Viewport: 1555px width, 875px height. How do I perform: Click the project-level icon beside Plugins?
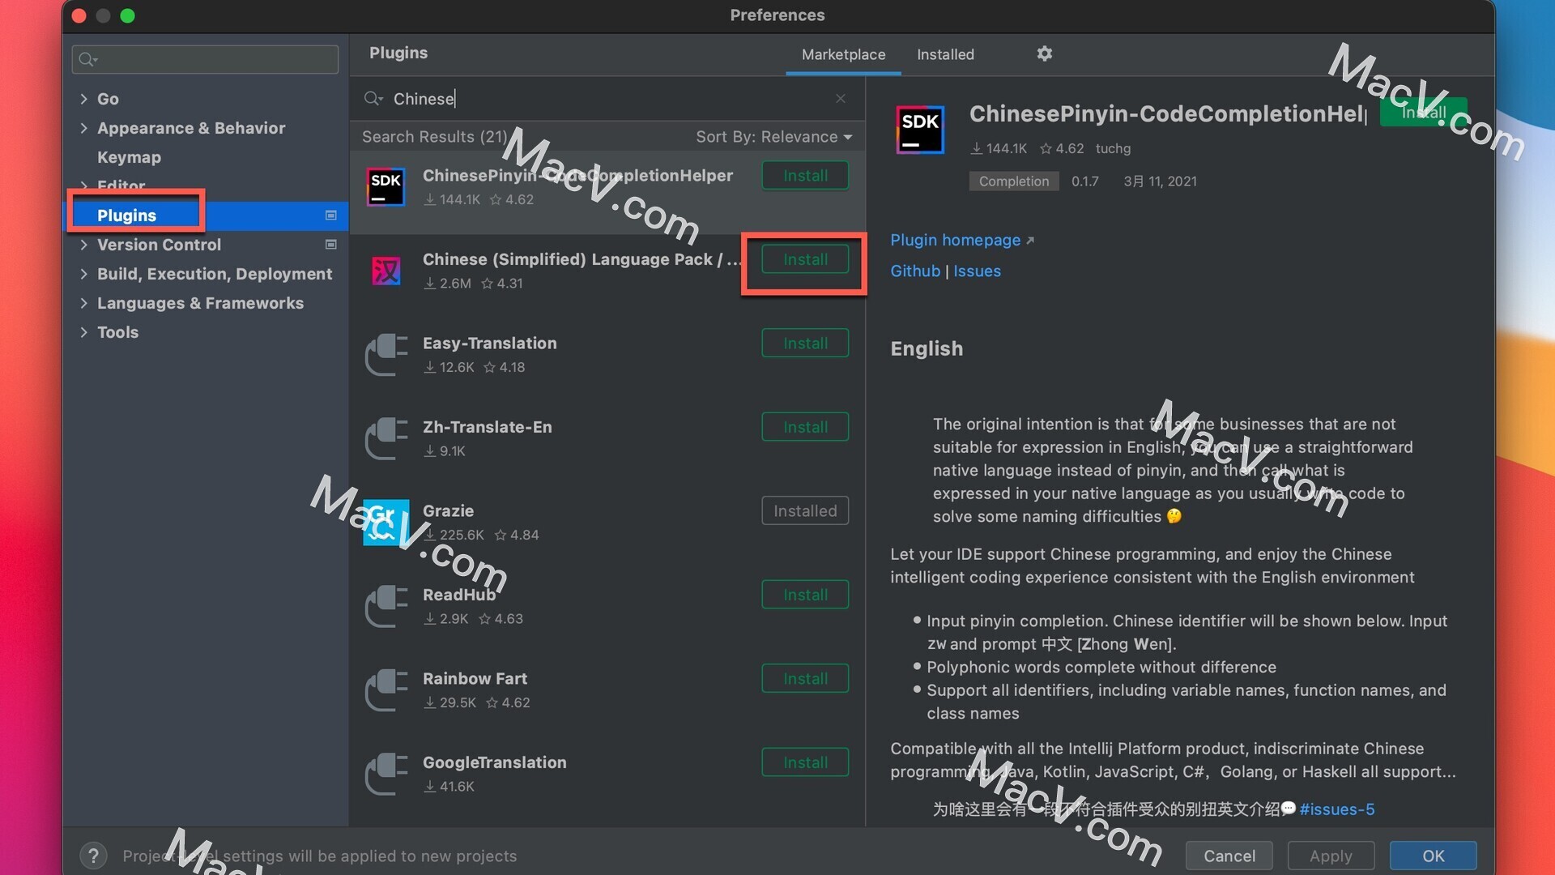point(330,215)
